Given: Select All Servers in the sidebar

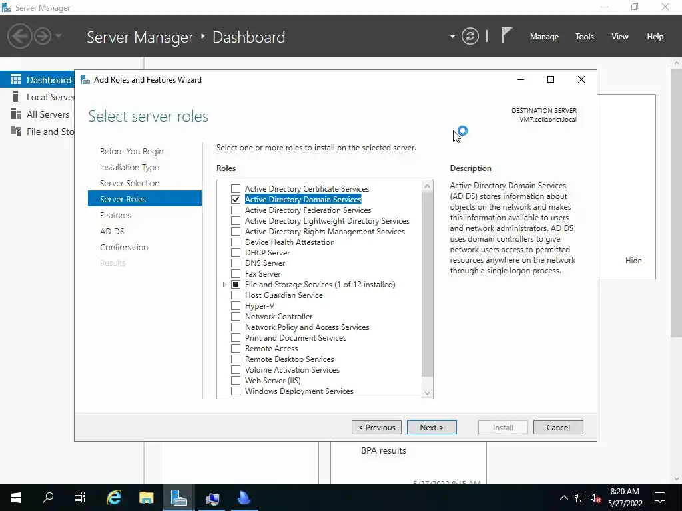Looking at the screenshot, I should [x=37, y=114].
